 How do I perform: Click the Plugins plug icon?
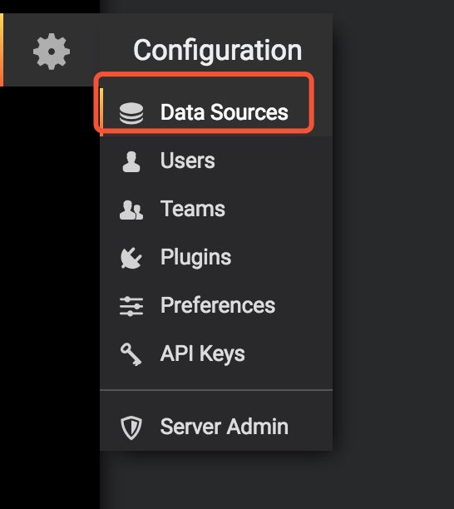(x=131, y=258)
